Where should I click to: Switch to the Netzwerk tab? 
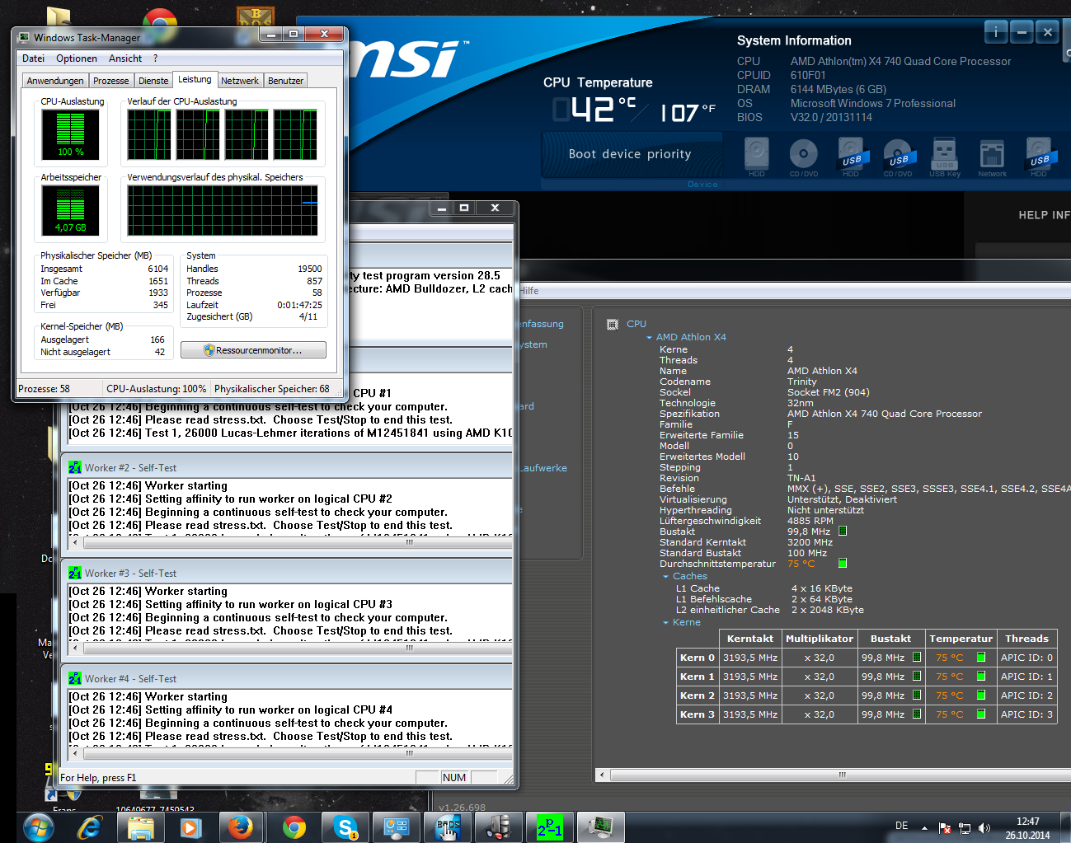pos(240,81)
